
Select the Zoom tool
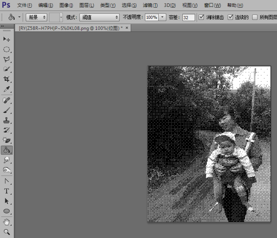[7, 232]
